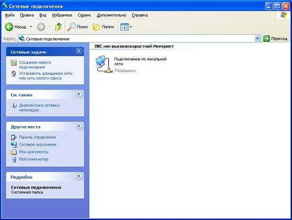The height and width of the screenshot is (220, 292).
Task: Open the Сервис menu
Action: point(84,15)
